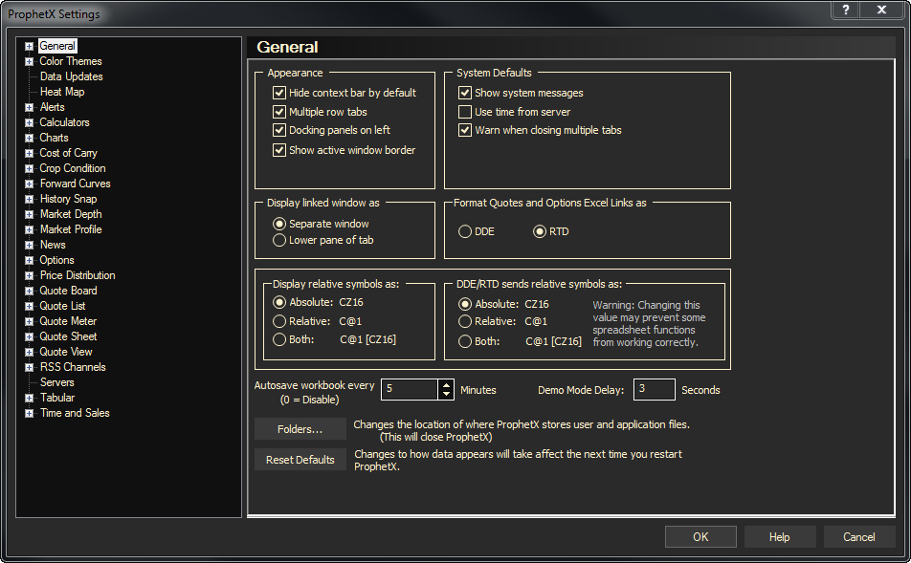
Task: Uncheck Multiple row tabs option
Action: coord(279,112)
